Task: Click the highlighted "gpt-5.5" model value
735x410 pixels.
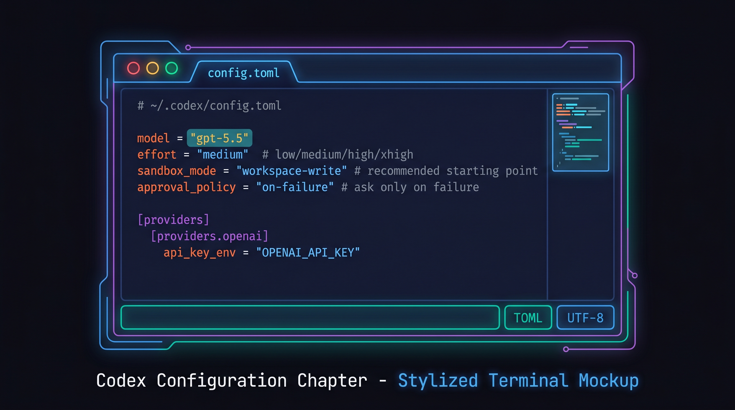Action: coord(220,138)
